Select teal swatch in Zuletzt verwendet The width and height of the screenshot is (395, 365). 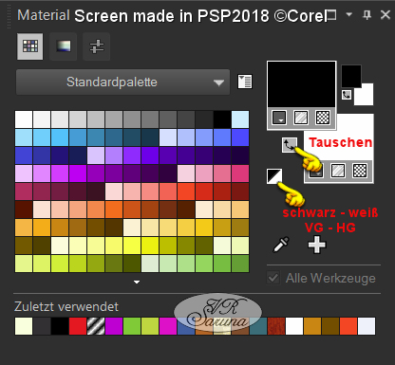(x=258, y=326)
